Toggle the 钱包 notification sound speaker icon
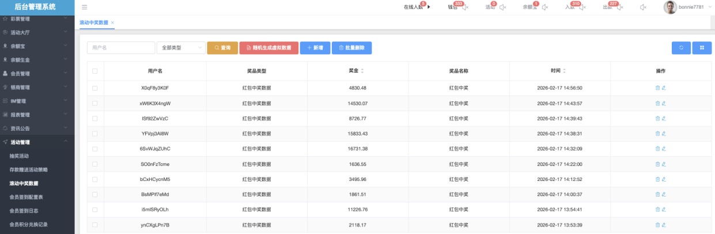 pos(466,7)
